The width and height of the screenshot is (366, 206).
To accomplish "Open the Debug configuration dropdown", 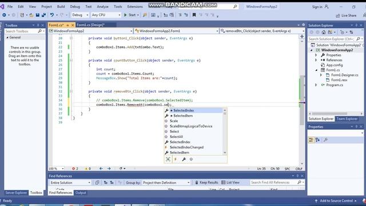I will coord(80,15).
